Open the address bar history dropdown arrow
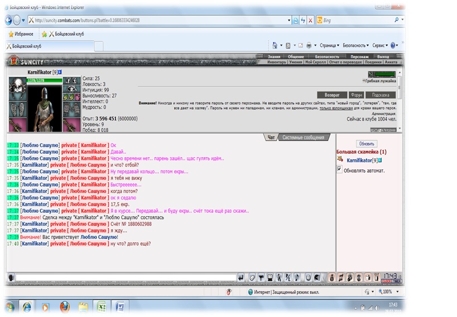 pos(289,20)
